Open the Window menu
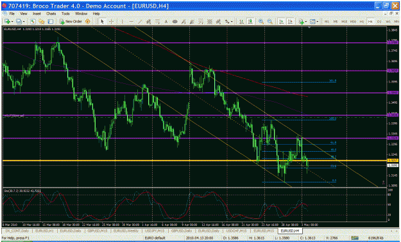401x242 pixels. point(81,13)
